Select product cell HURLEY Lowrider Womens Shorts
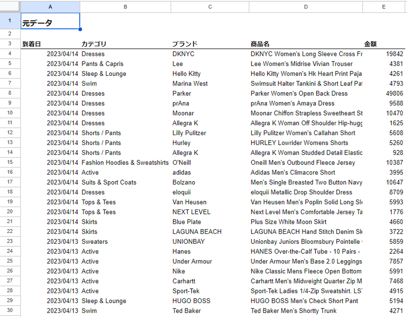The width and height of the screenshot is (407, 317). [306, 143]
